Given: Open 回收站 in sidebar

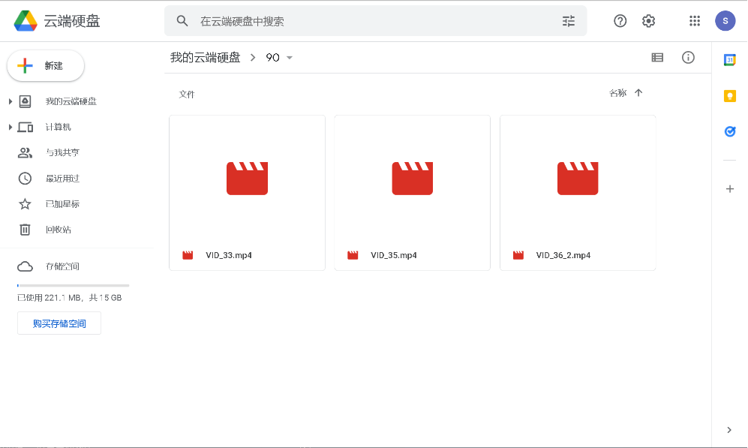Looking at the screenshot, I should point(58,230).
